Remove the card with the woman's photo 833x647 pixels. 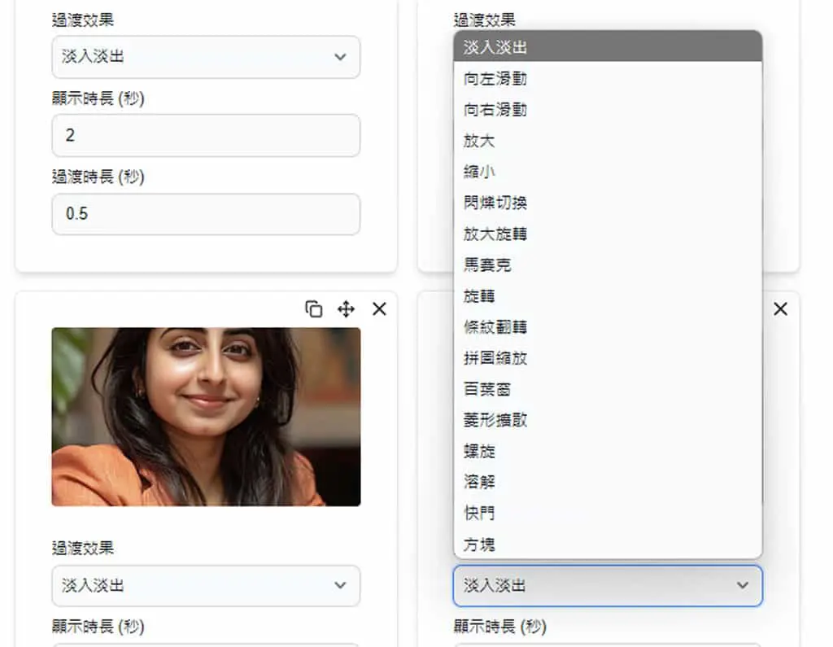379,309
